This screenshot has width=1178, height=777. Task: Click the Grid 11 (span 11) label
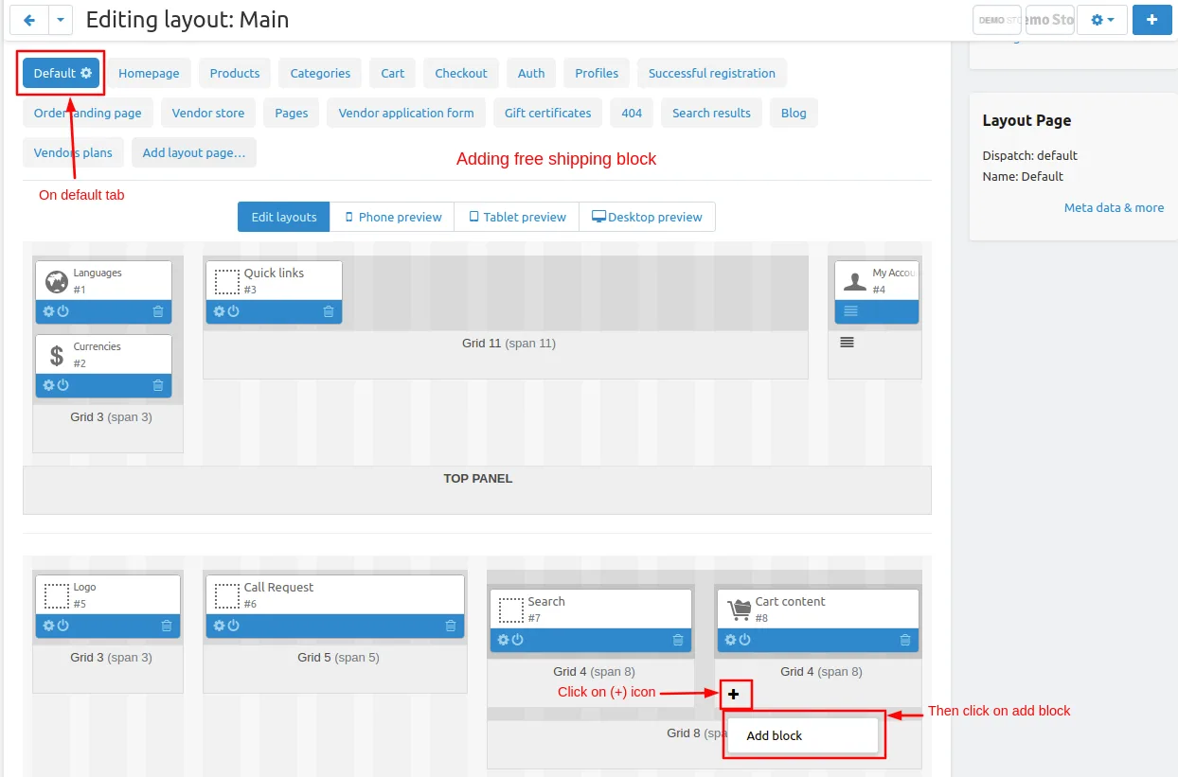pos(509,343)
